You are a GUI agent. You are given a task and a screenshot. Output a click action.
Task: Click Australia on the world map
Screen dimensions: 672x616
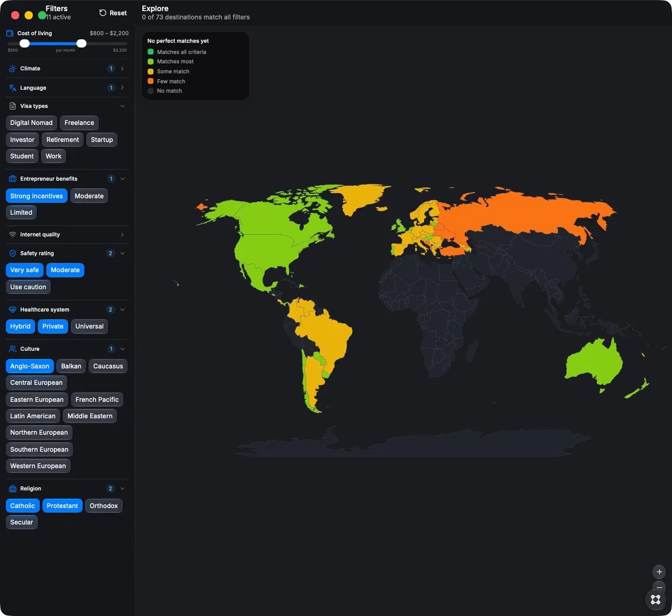593,363
